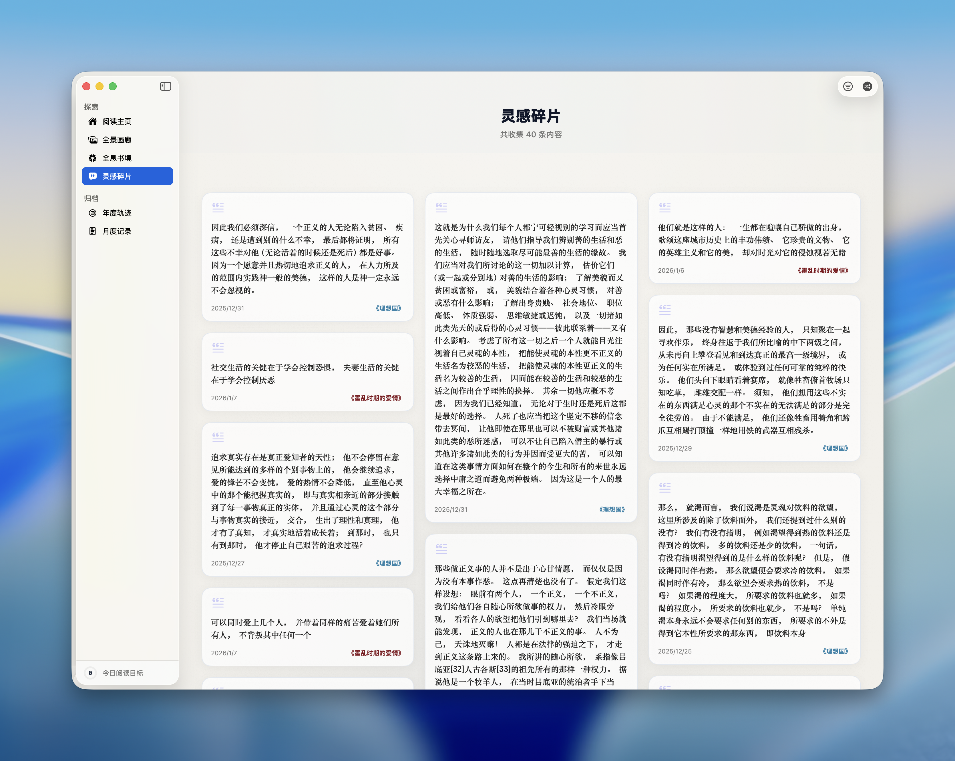Open 《霍乱时期的爱情》 link on the 他们就是这样的人 card
The height and width of the screenshot is (761, 955).
click(823, 271)
